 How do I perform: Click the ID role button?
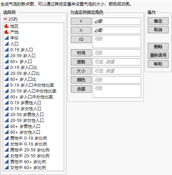[x=81, y=39]
